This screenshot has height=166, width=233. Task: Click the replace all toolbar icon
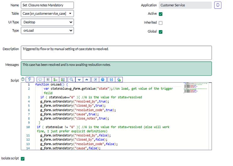click(x=63, y=80)
